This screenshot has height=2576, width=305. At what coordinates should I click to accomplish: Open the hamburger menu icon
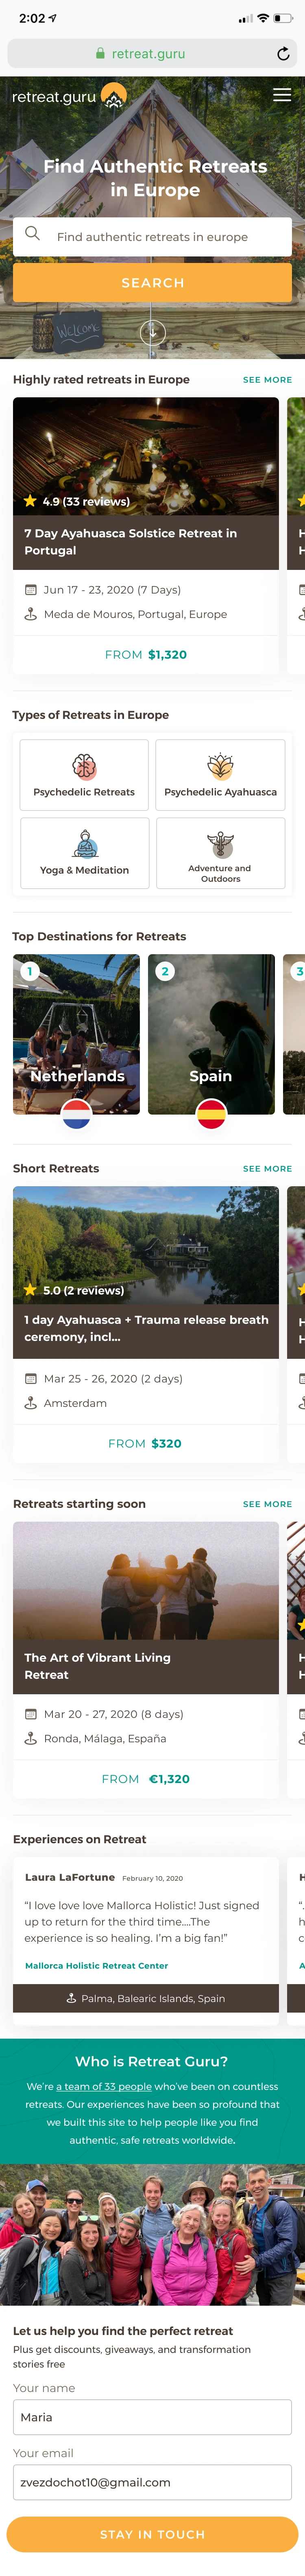(x=282, y=95)
